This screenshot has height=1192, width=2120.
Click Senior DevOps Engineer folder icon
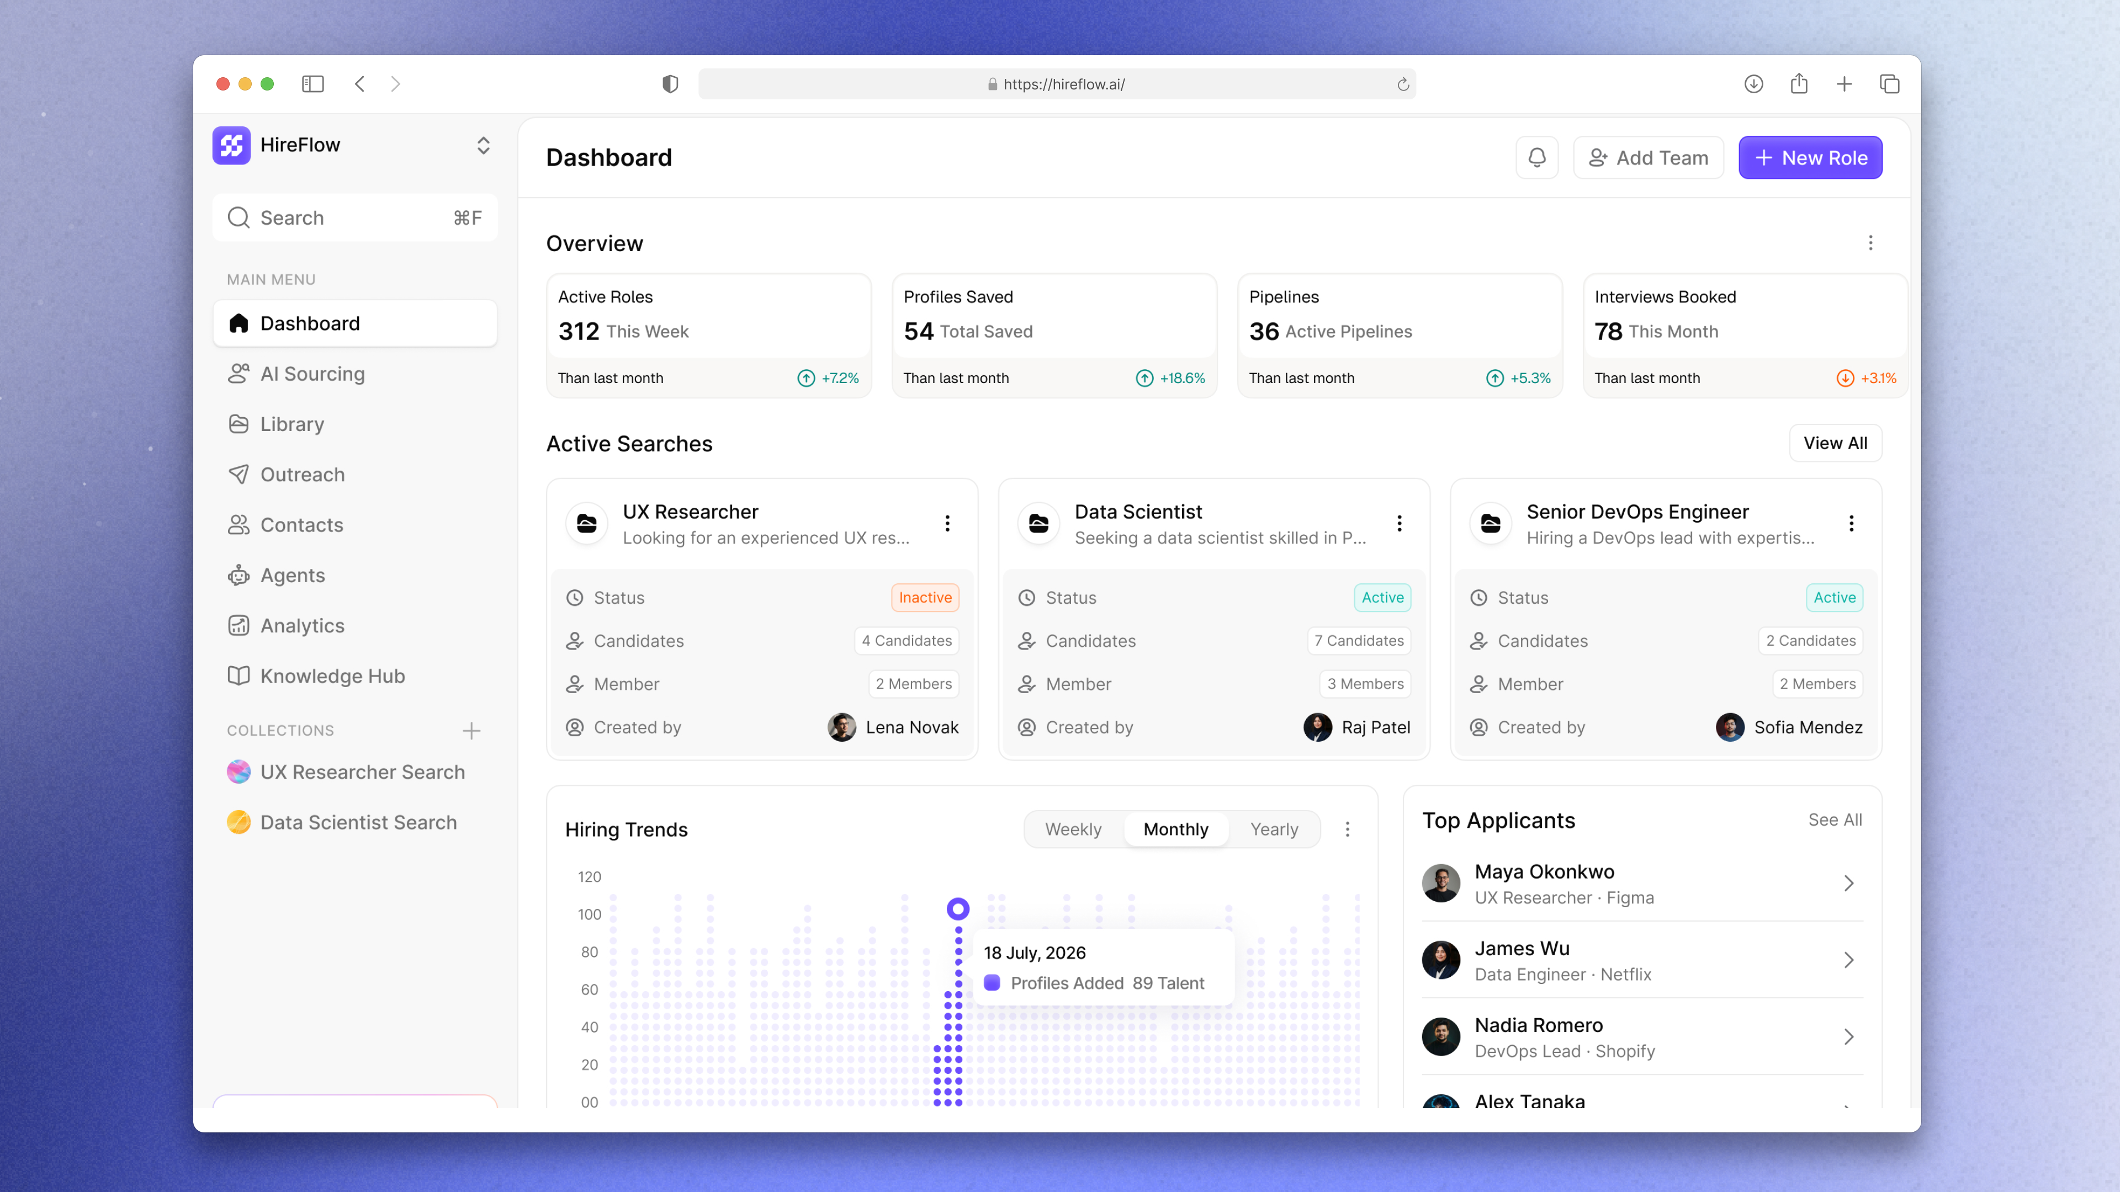1491,523
